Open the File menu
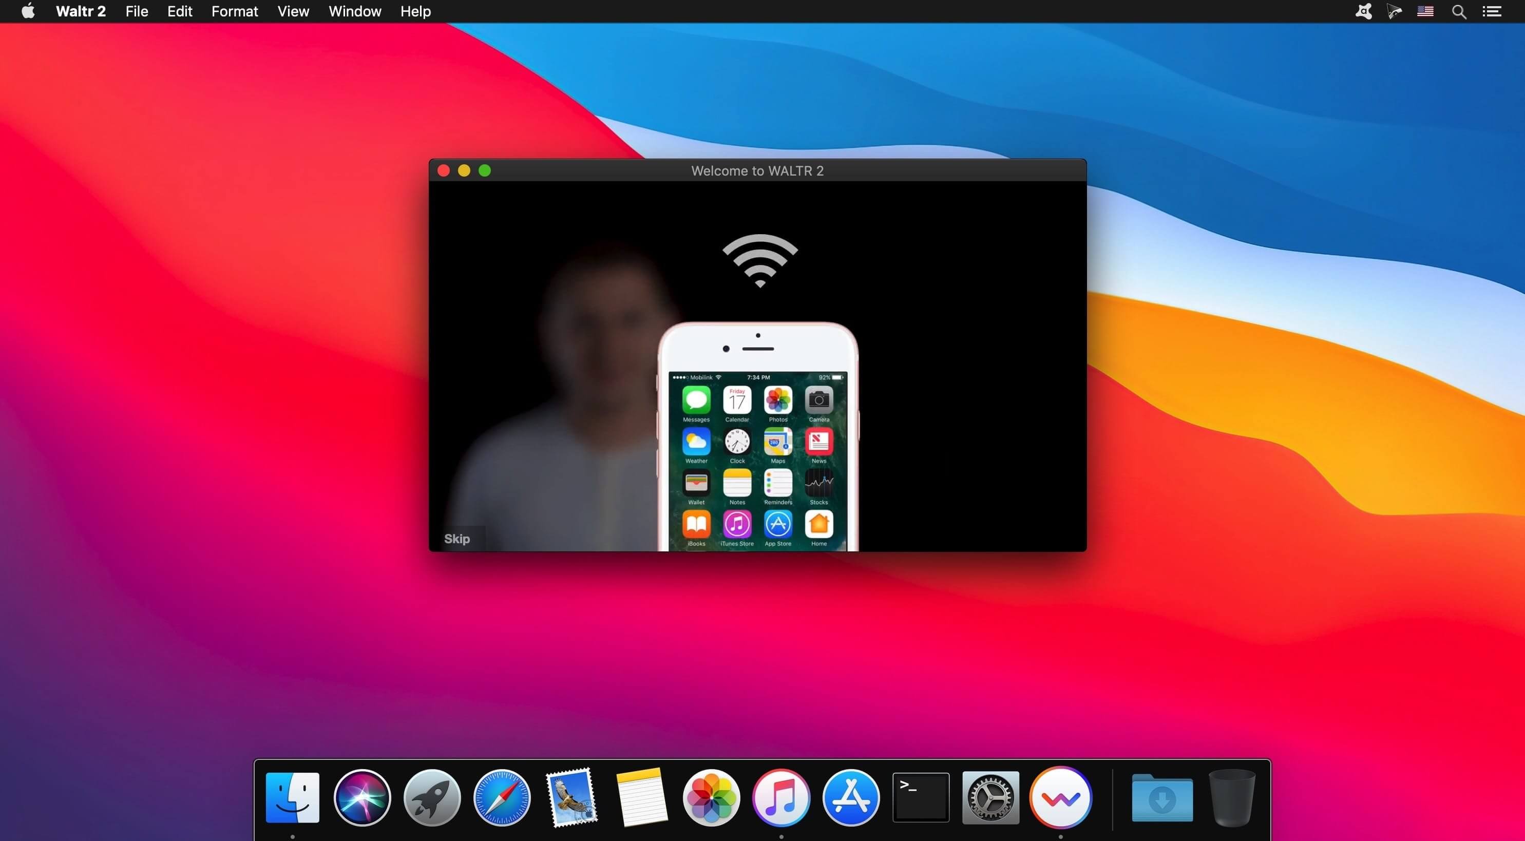This screenshot has height=841, width=1525. click(137, 11)
